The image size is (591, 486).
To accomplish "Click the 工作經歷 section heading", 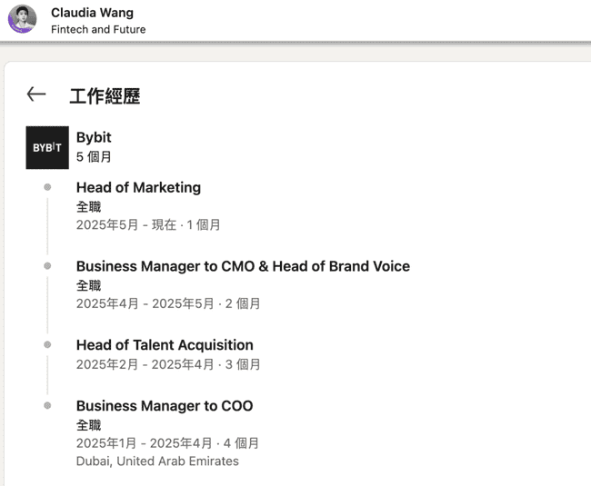I will click(105, 96).
